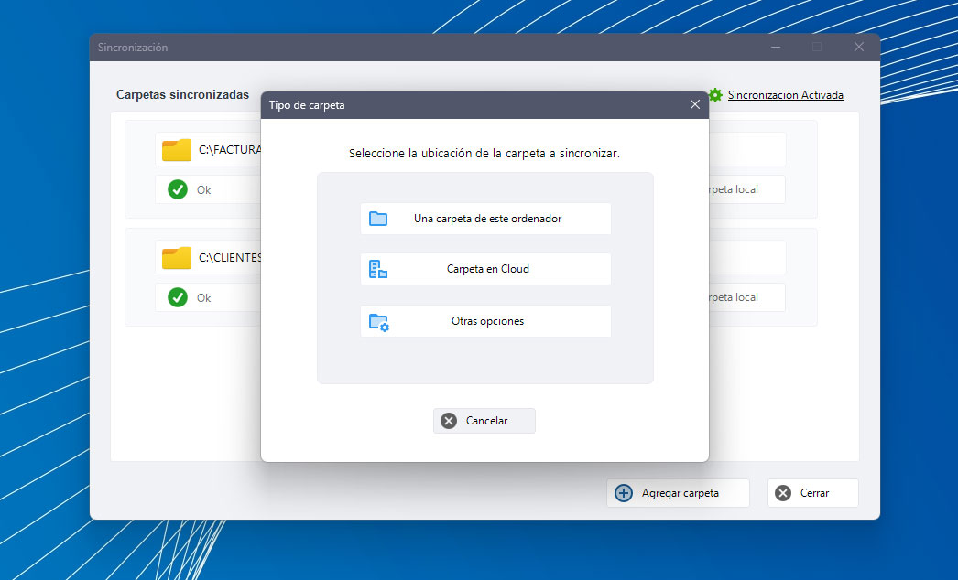
Task: Click the Cancelar button
Action: (x=484, y=421)
